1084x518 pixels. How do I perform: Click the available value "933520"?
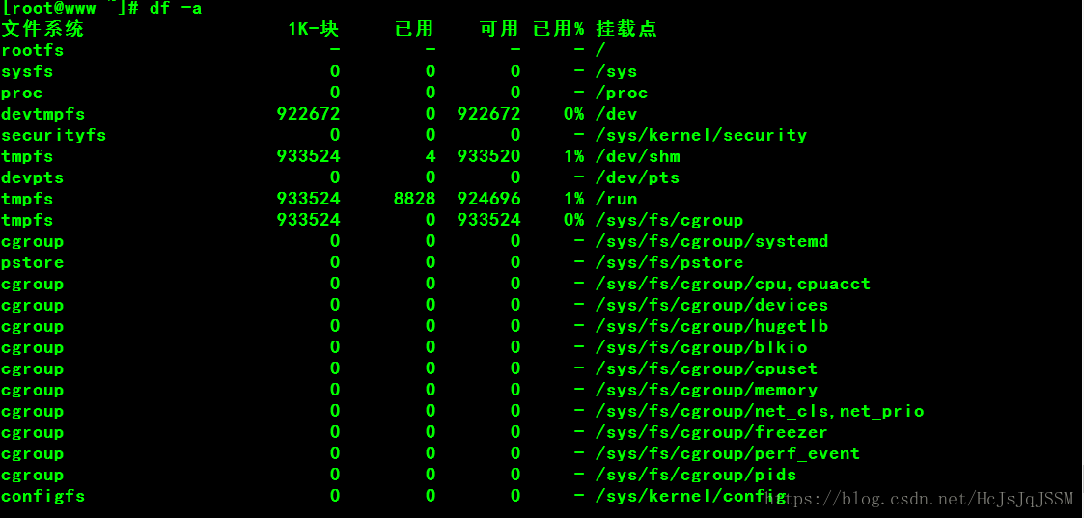click(488, 157)
